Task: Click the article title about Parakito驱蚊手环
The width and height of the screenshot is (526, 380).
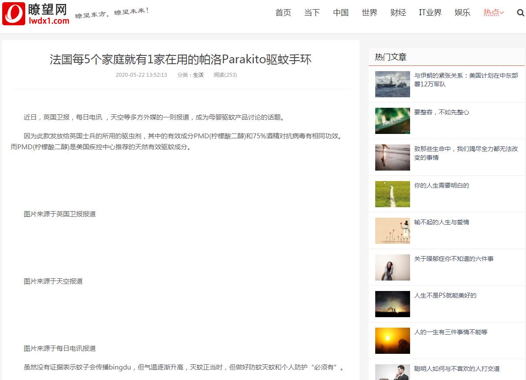Action: pyautogui.click(x=180, y=59)
